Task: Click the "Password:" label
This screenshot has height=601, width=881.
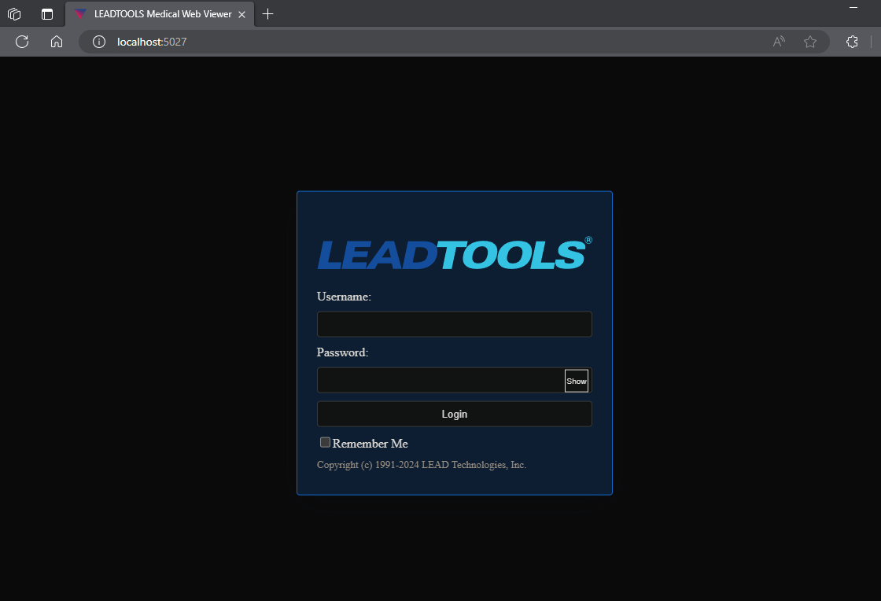Action: pyautogui.click(x=342, y=352)
